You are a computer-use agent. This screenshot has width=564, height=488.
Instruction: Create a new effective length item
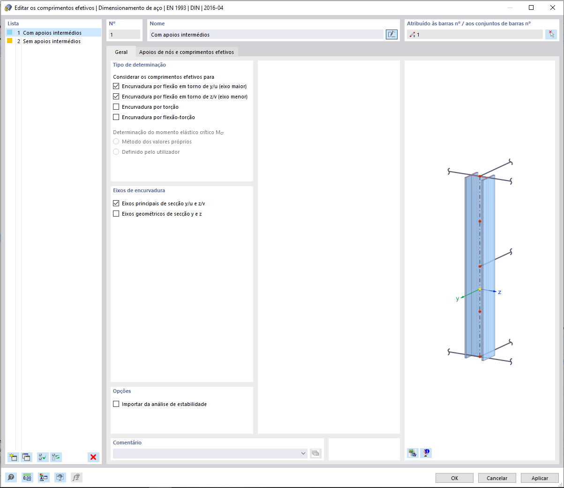(x=13, y=457)
